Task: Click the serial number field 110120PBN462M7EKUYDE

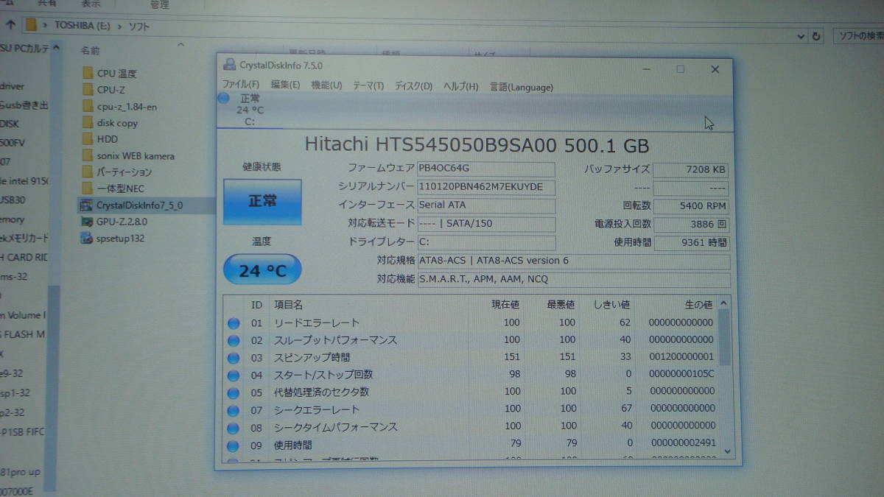Action: [486, 187]
